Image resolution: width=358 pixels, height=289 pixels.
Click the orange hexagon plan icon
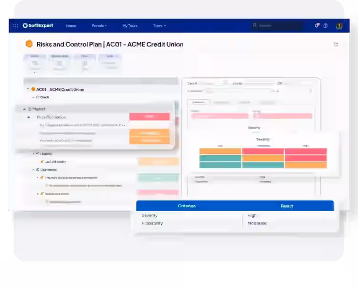(x=29, y=44)
